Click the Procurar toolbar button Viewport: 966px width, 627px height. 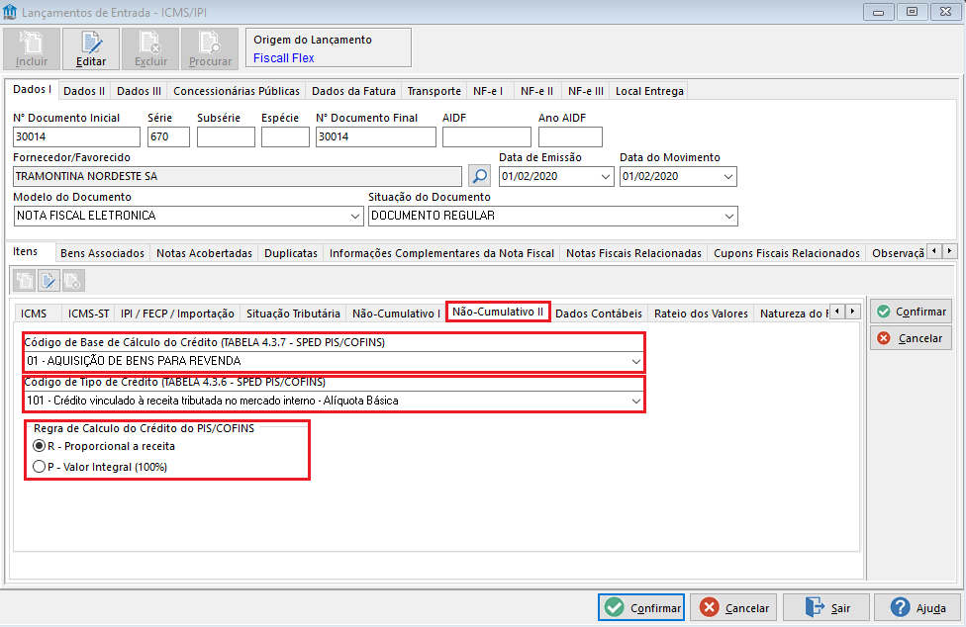(x=210, y=48)
